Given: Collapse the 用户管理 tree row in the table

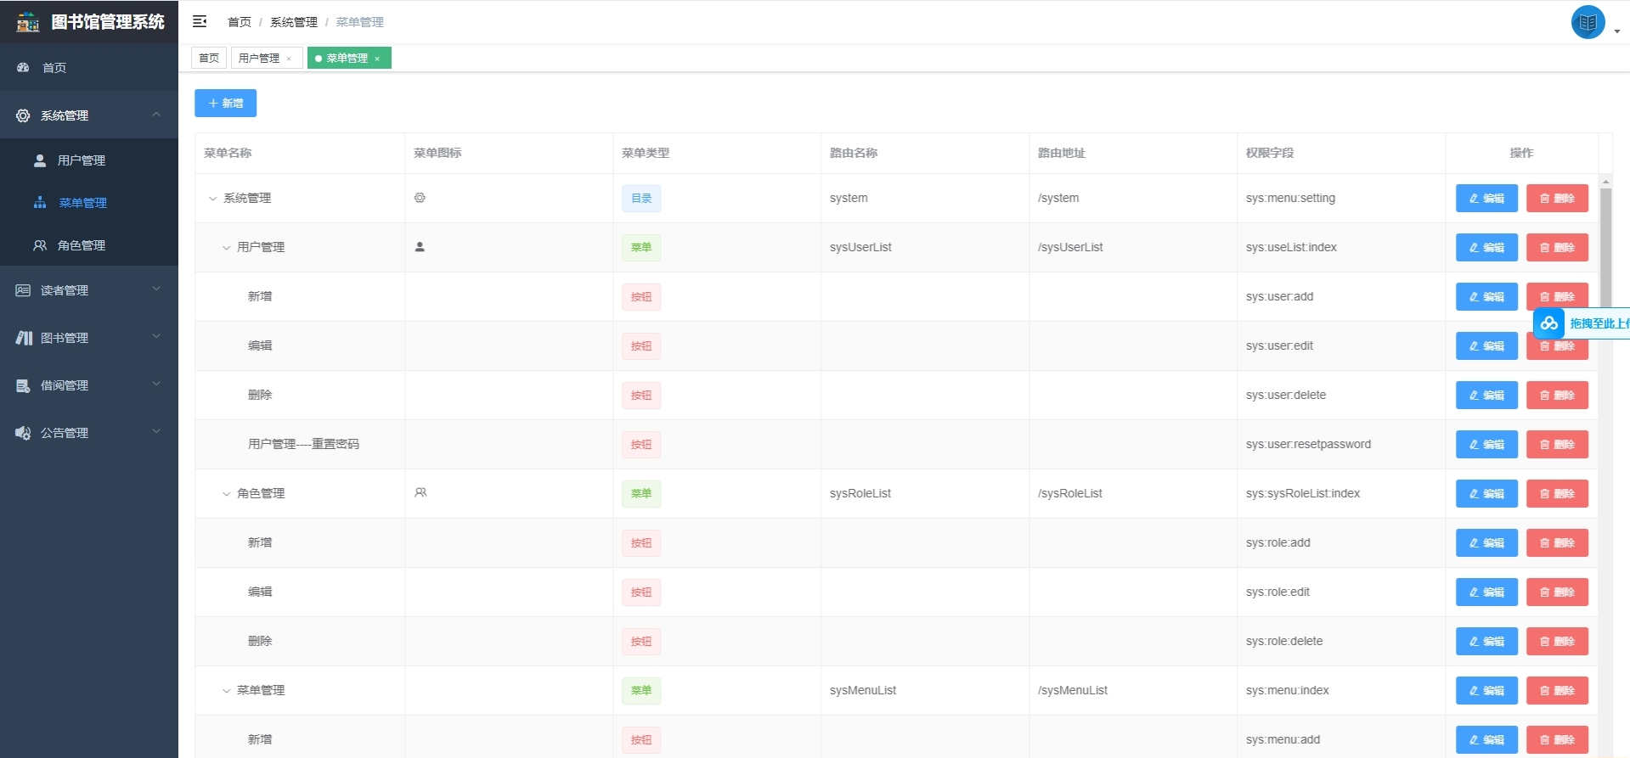Looking at the screenshot, I should pyautogui.click(x=227, y=248).
